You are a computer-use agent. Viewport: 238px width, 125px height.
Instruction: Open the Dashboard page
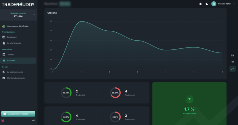tap(12, 37)
